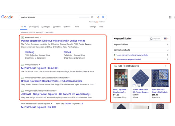Open the Men's Pocket Squares Gucci US link
175x126 pixels.
tap(40, 68)
